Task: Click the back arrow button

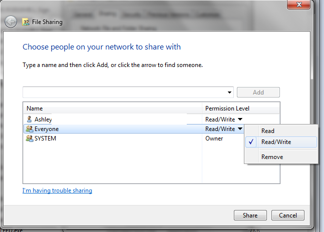Action: 11,22
